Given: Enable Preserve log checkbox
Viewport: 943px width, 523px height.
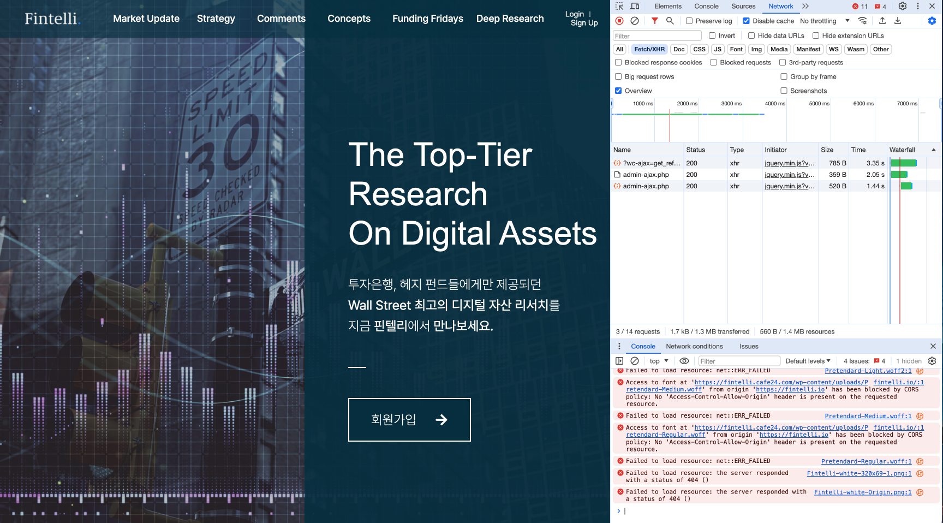Looking at the screenshot, I should click(689, 21).
